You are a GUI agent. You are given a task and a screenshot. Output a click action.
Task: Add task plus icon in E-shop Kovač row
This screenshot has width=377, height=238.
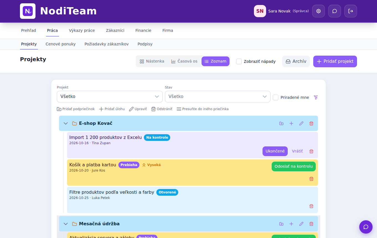click(x=291, y=123)
